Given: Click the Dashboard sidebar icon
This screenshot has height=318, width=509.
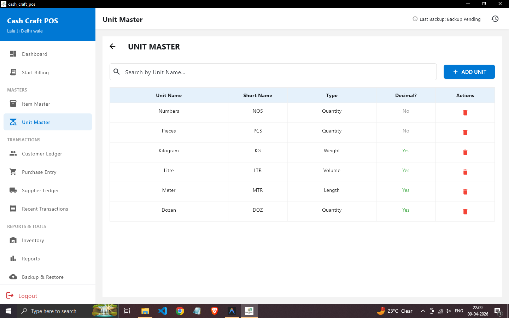Looking at the screenshot, I should tap(13, 54).
